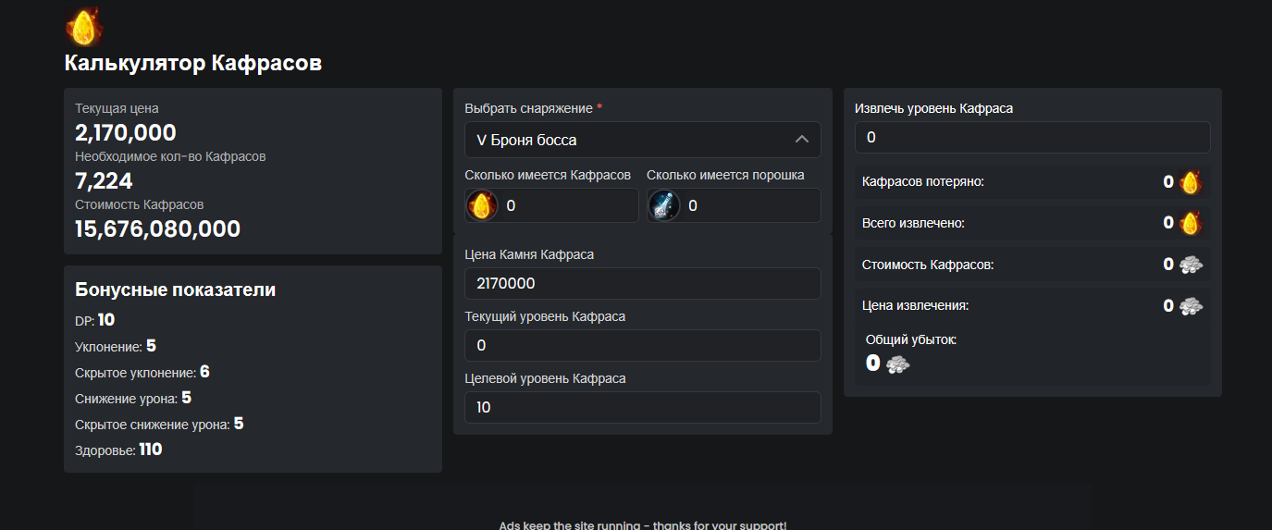Click Caphras stone icon beside owned Caphras field
The image size is (1272, 530).
point(481,205)
